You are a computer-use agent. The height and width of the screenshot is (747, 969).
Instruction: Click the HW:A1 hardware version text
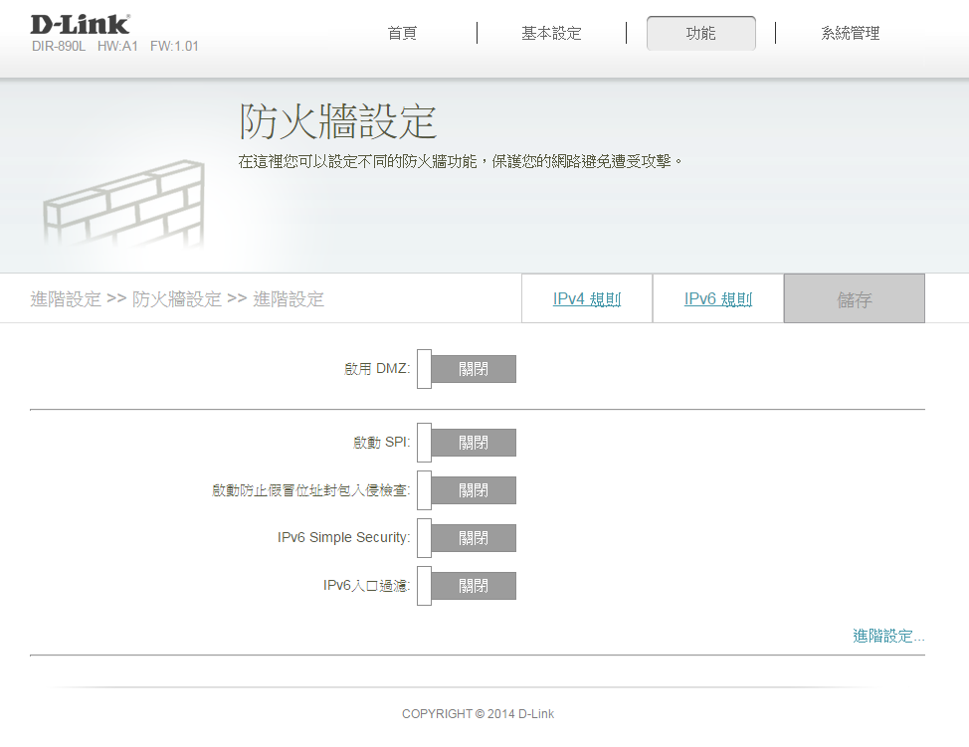(117, 47)
